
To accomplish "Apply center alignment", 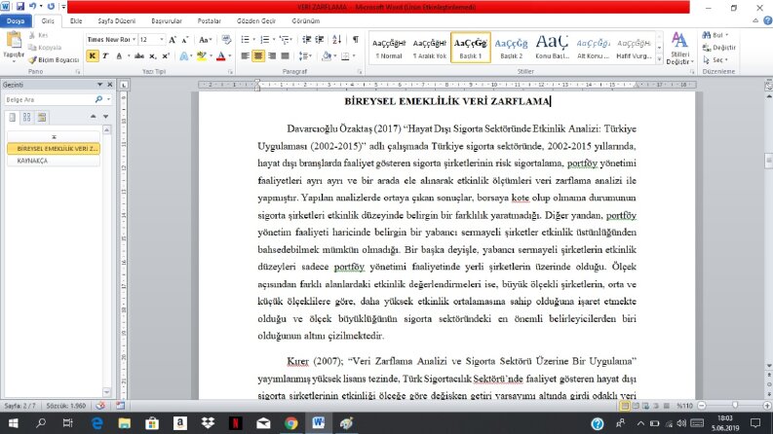I will (x=258, y=56).
